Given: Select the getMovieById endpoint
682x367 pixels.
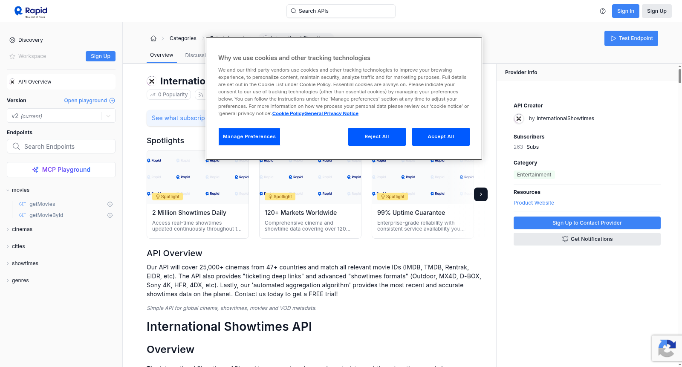Looking at the screenshot, I should tap(46, 215).
